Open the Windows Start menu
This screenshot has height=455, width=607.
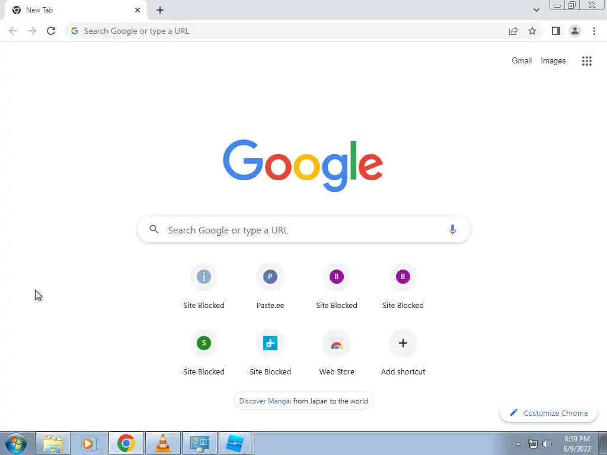(15, 443)
